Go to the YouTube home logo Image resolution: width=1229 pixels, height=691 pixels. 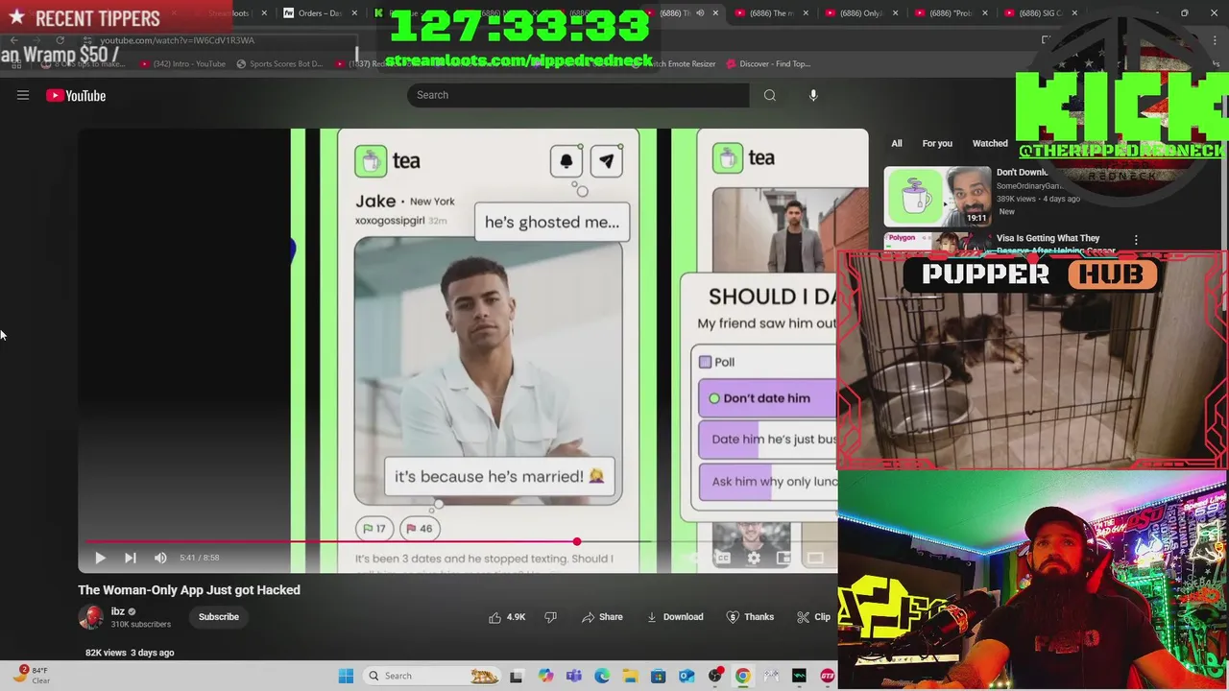pyautogui.click(x=76, y=95)
